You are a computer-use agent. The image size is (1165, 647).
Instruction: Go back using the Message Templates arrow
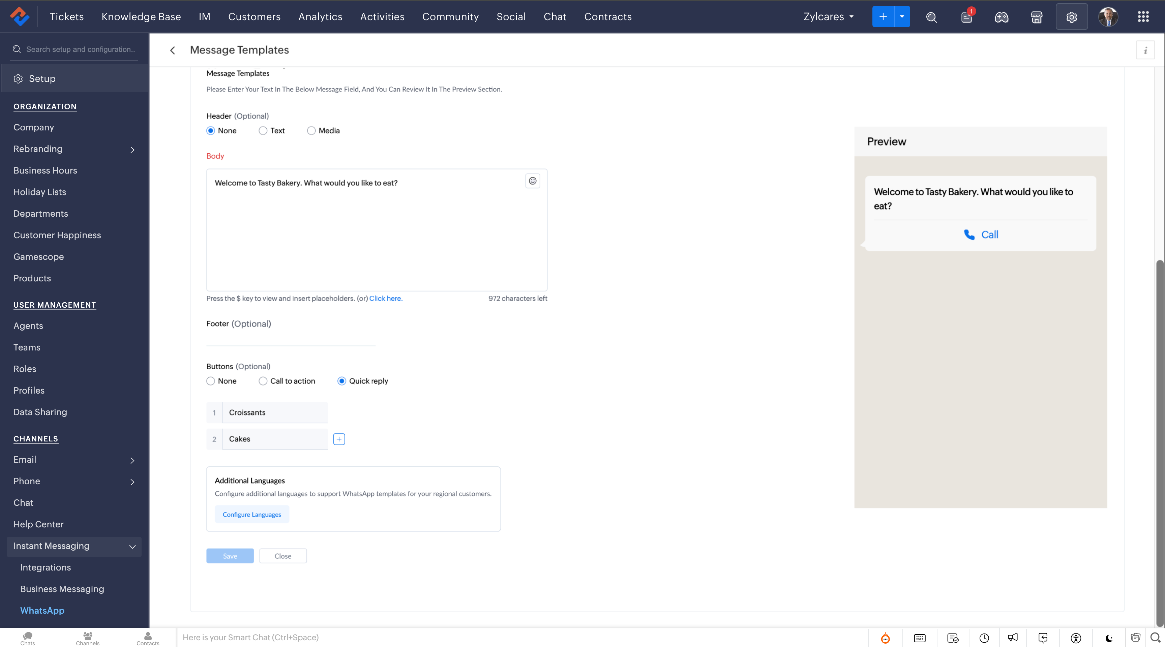click(x=172, y=50)
